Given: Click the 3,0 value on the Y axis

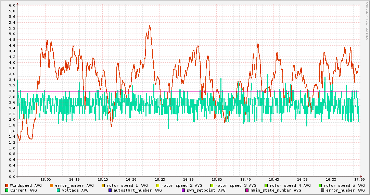Looking at the screenshot, I should click(x=12, y=91).
